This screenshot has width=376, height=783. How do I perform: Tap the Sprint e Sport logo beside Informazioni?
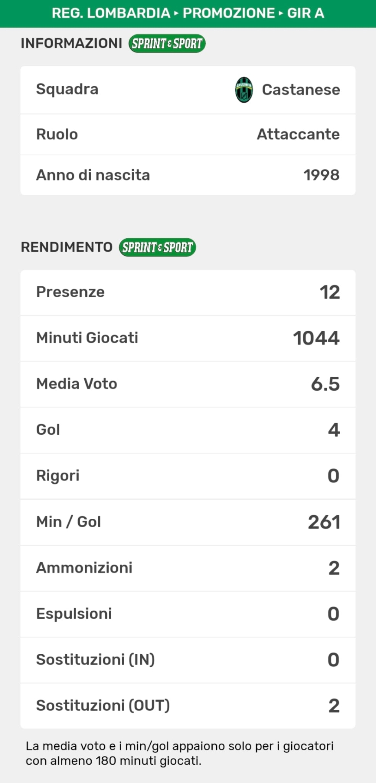point(167,43)
